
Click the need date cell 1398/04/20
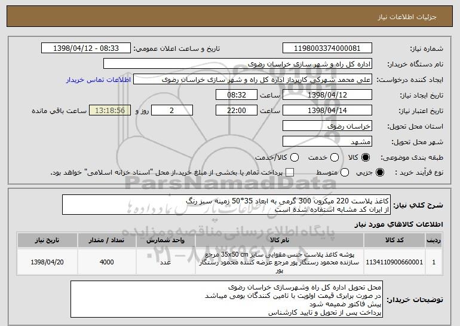pos(47,262)
